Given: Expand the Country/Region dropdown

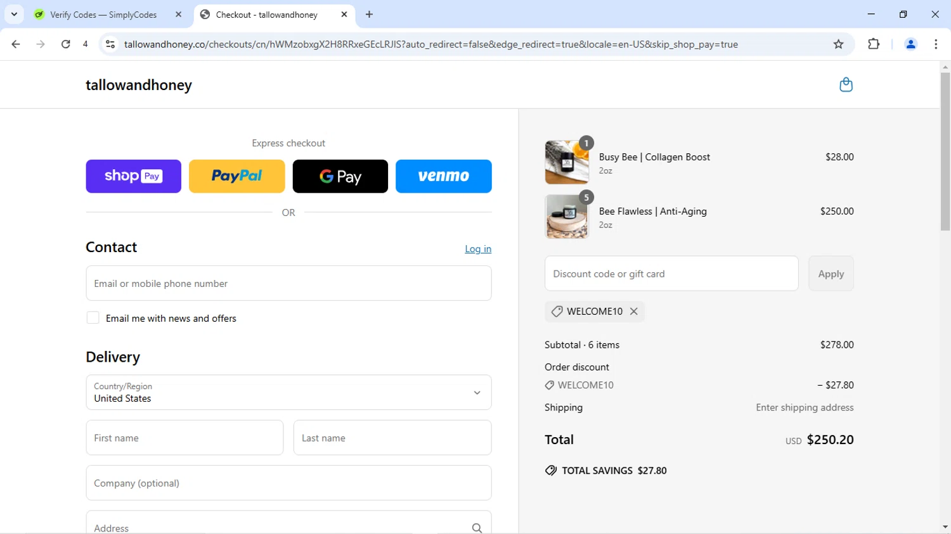Looking at the screenshot, I should point(288,392).
